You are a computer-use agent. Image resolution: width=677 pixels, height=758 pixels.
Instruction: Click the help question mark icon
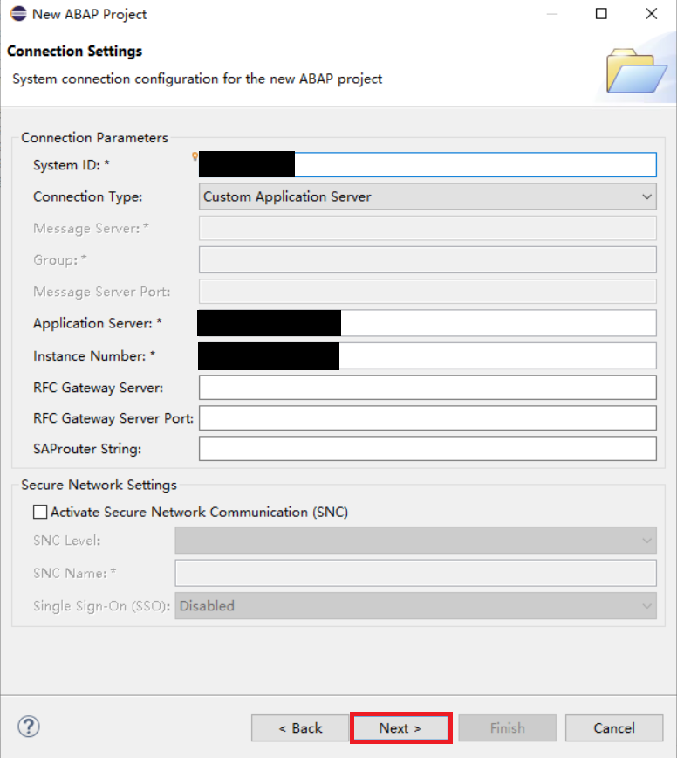point(29,727)
